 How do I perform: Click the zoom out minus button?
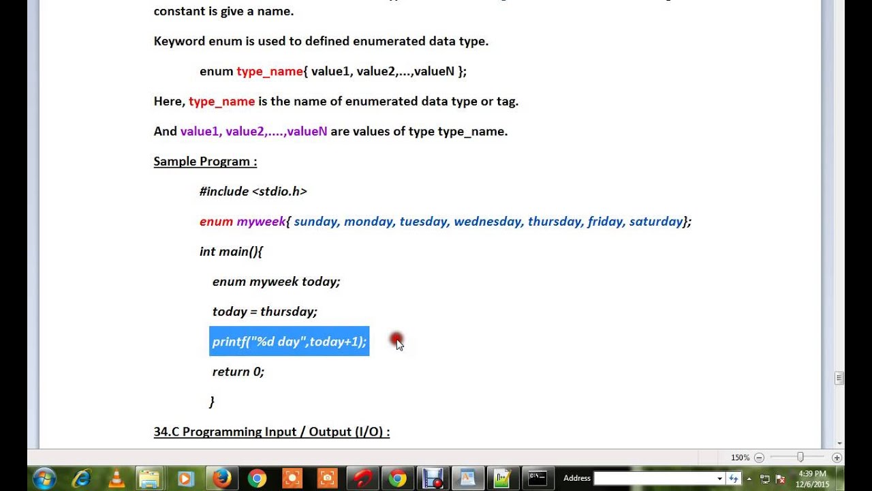759,458
